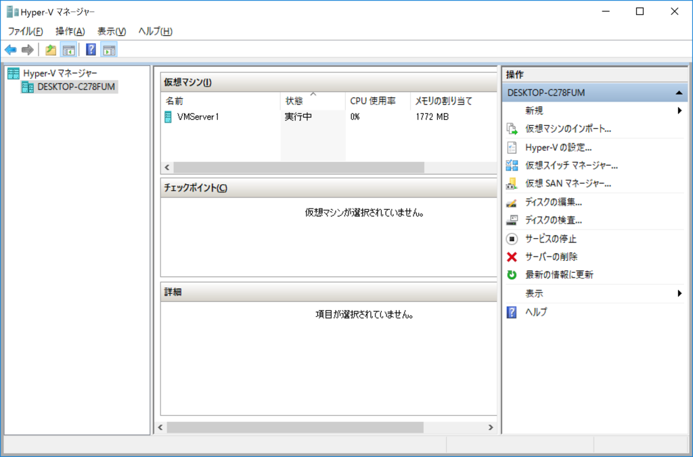
Task: Click the ヘルプ question mark icon in actions
Action: (x=512, y=313)
